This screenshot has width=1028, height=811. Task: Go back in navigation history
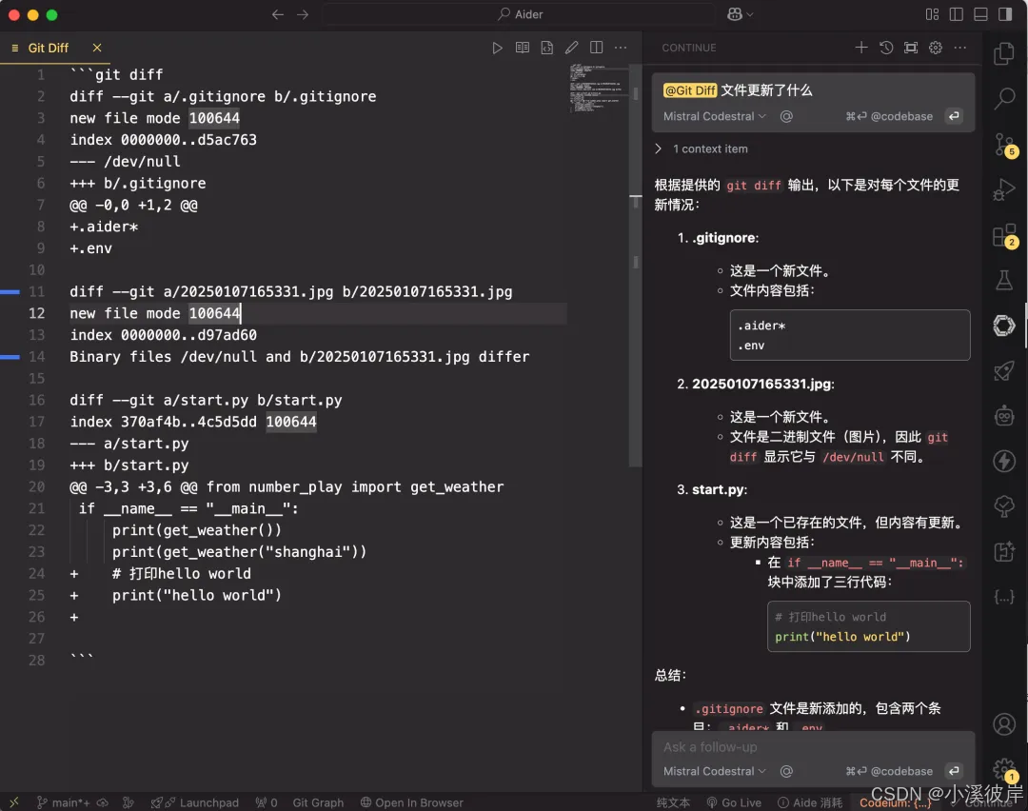277,14
